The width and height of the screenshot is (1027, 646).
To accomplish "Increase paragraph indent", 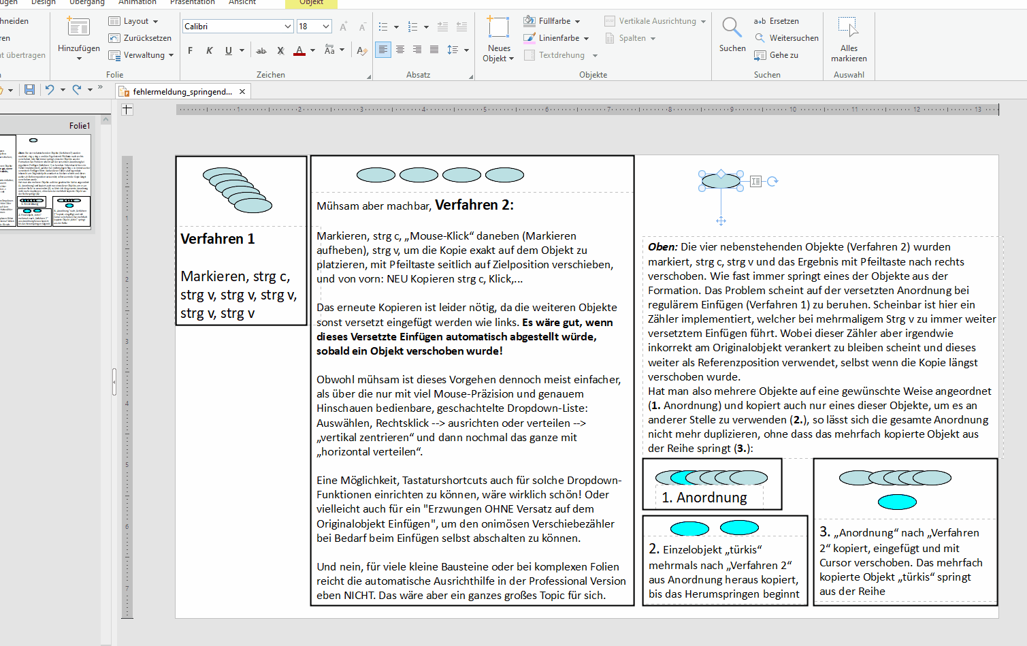I will coord(461,27).
